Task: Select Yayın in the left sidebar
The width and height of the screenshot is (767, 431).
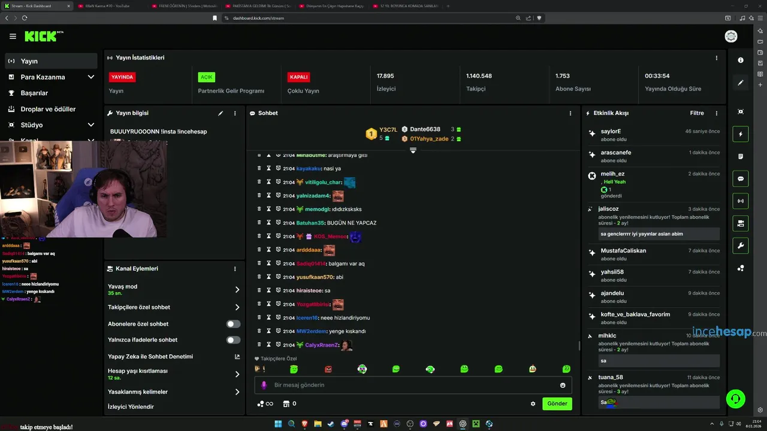Action: tap(52, 61)
